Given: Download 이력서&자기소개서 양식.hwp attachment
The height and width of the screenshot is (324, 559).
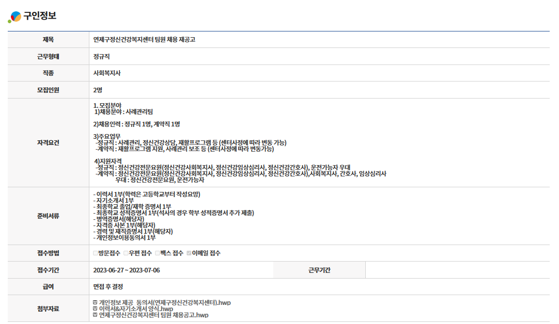Looking at the screenshot, I should (136, 309).
